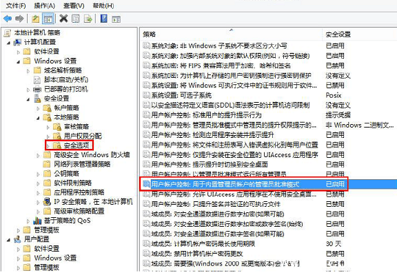Click the 安全设置 shield folder icon
The height and width of the screenshot is (273, 397).
click(37, 99)
